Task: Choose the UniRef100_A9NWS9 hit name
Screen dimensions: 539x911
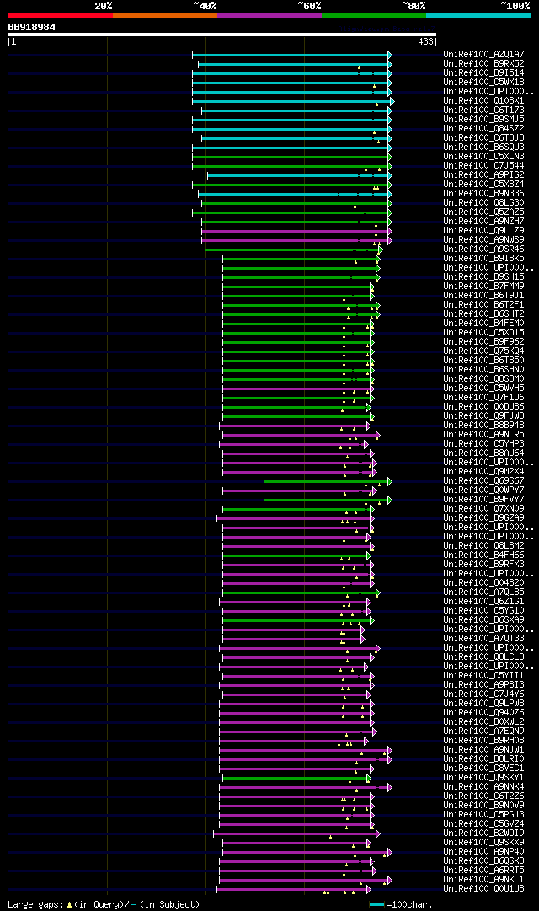Action: (x=483, y=240)
